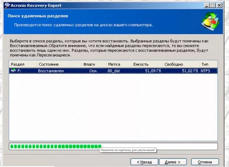Close the Acronis Recovery Expert window
Image resolution: width=229 pixels, height=167 pixels.
point(219,6)
